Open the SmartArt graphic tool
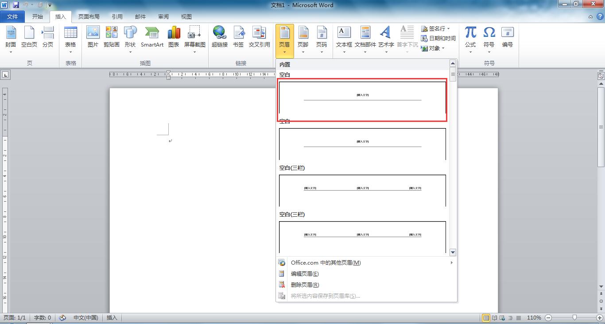Screen dimensions: 605x324 152,37
